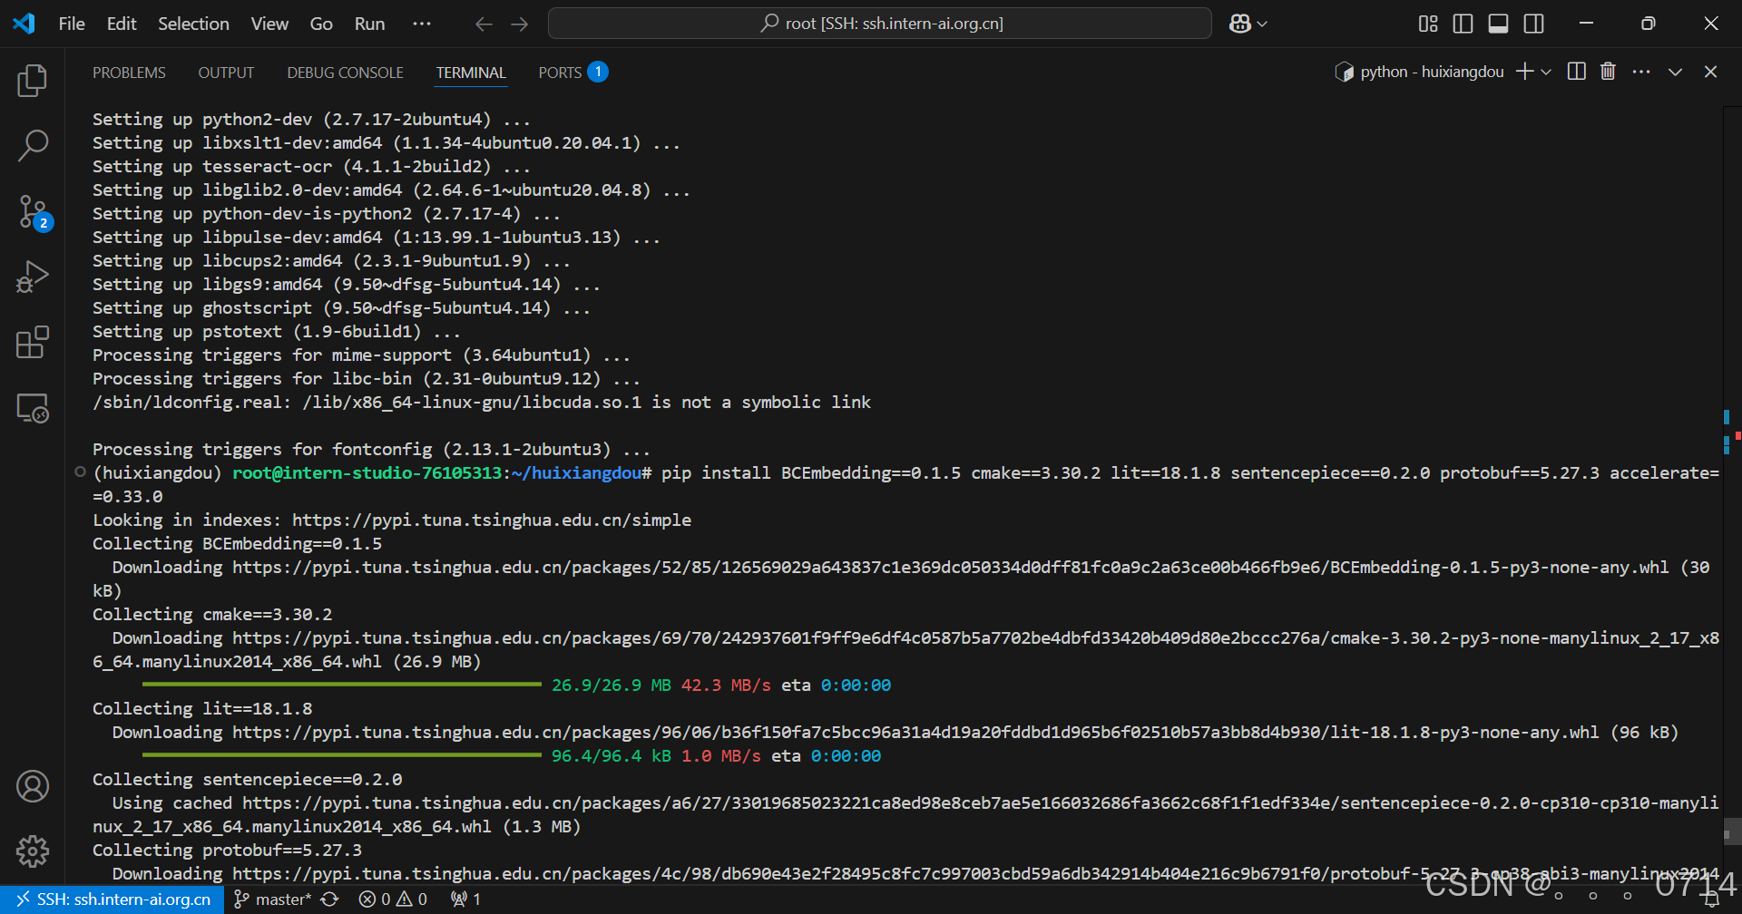Go forward with the right arrow
1742x914 pixels.
(520, 24)
